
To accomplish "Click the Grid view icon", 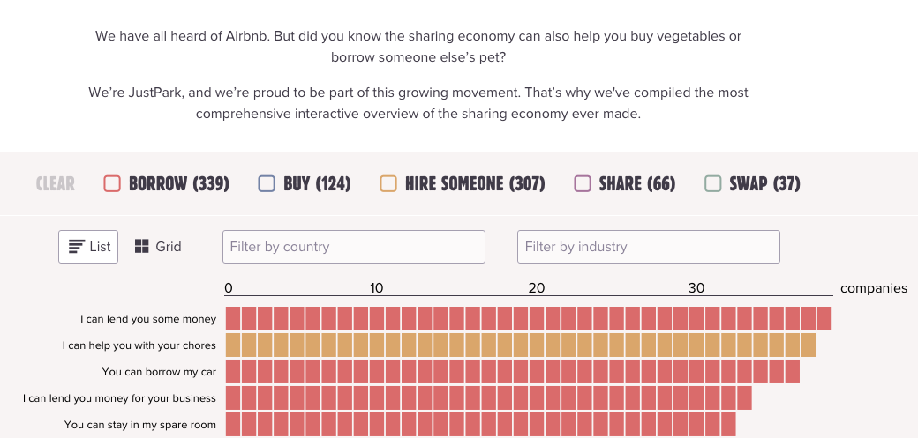I will 142,247.
